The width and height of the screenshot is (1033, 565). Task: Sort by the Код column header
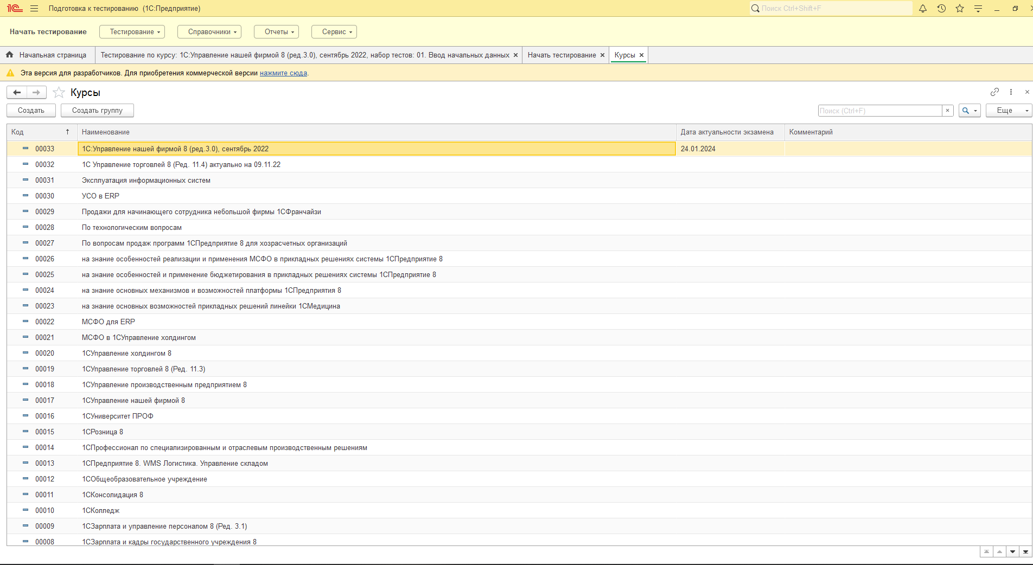point(42,132)
